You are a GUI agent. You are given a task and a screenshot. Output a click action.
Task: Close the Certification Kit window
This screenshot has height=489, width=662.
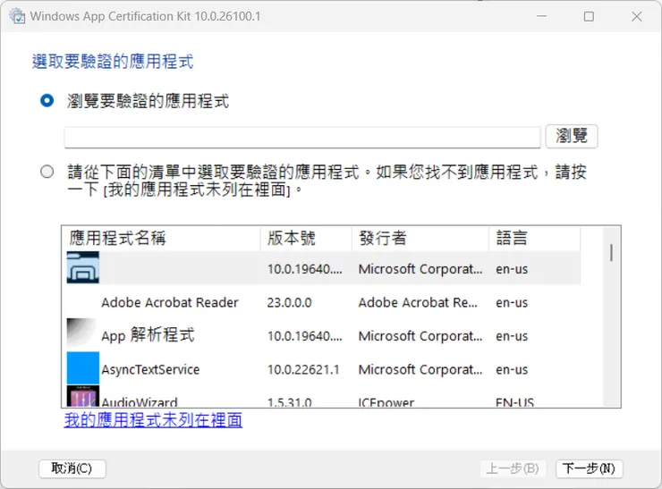(637, 16)
